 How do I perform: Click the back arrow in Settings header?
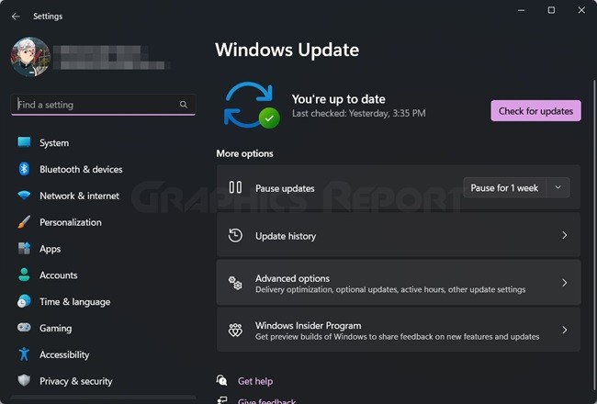pos(16,17)
